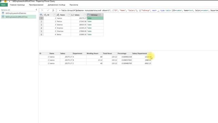The image size is (218, 123).
Task: Click the Table link in Sidorov row
Action: point(89,25)
